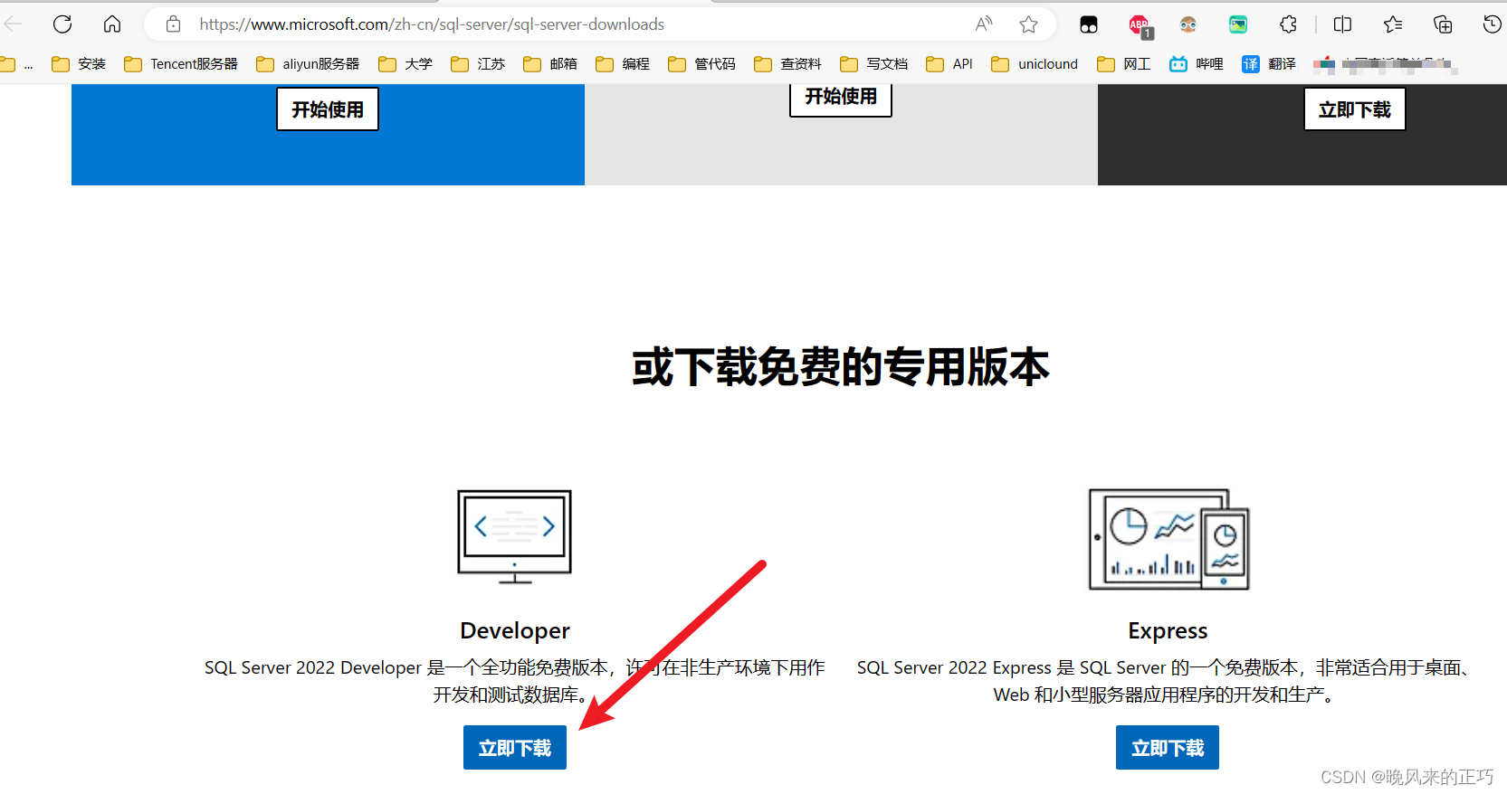Open the uniclound bookmarks folder
The width and height of the screenshot is (1507, 794).
tap(1035, 64)
